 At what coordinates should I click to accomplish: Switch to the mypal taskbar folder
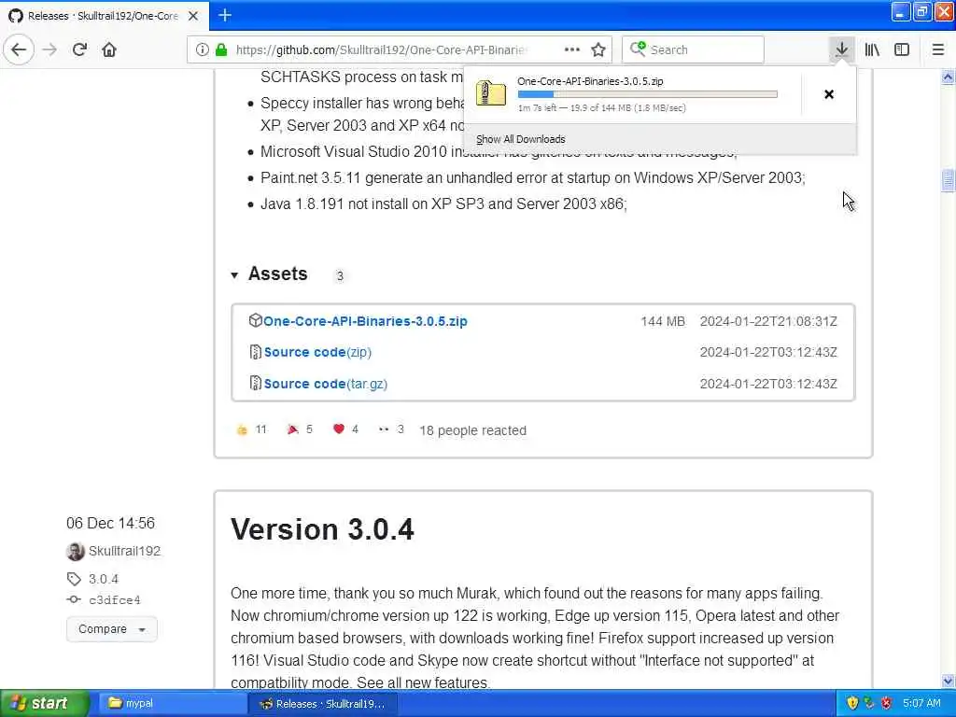point(171,703)
